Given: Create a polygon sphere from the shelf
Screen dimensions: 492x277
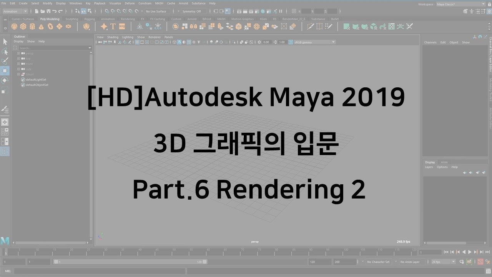Looking at the screenshot, I should 14,27.
